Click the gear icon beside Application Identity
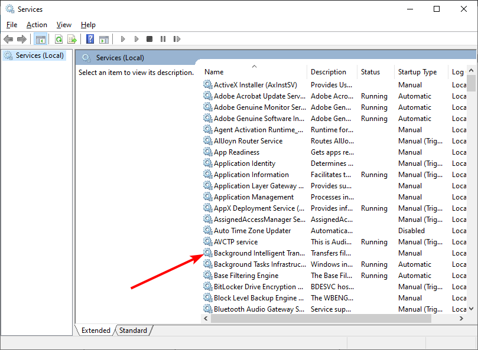This screenshot has width=478, height=350. point(208,163)
